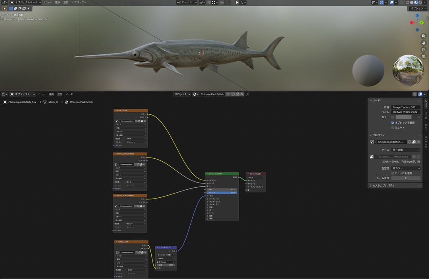This screenshot has width=429, height=279.
Task: Open the viewport オブジェクト menu
Action: [x=79, y=2]
